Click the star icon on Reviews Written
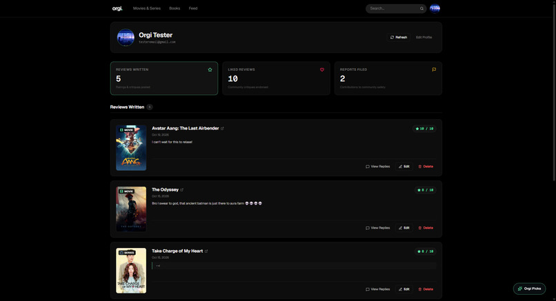Viewport: 556px width, 301px height. [x=210, y=70]
